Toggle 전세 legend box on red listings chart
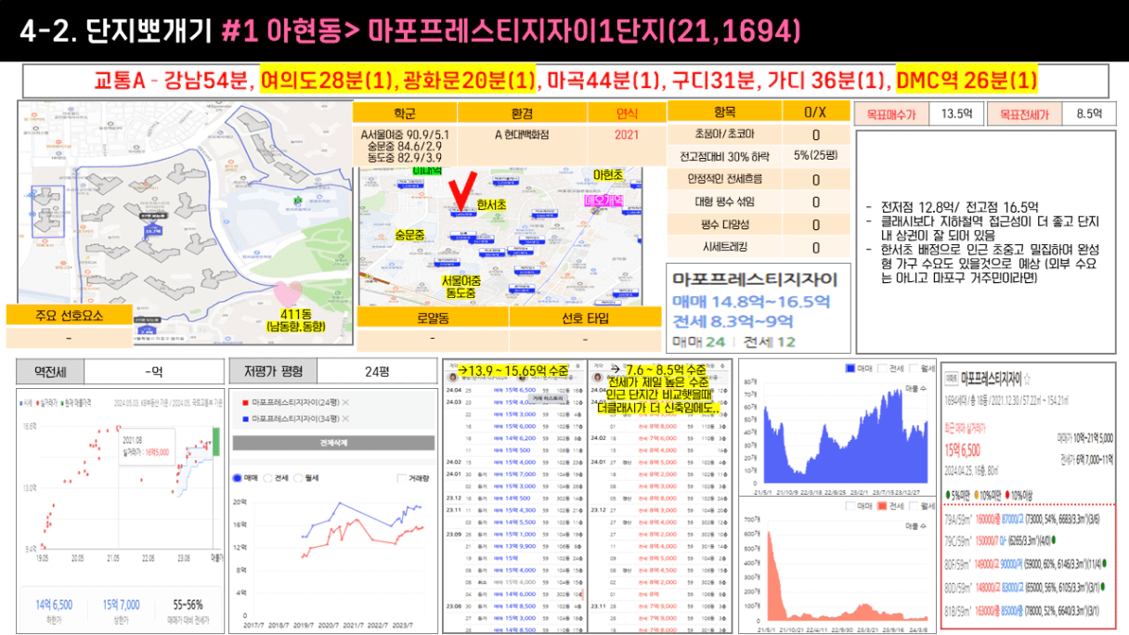This screenshot has height=635, width=1129. tap(883, 507)
